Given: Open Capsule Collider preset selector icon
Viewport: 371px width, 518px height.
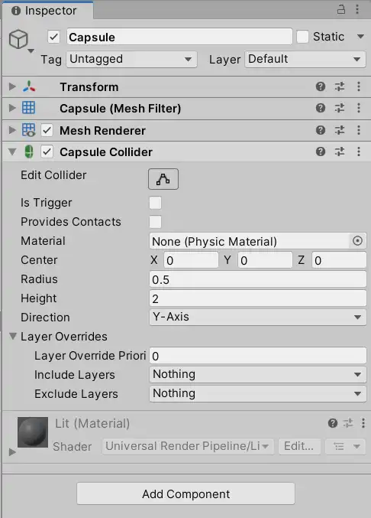Looking at the screenshot, I should click(x=340, y=151).
